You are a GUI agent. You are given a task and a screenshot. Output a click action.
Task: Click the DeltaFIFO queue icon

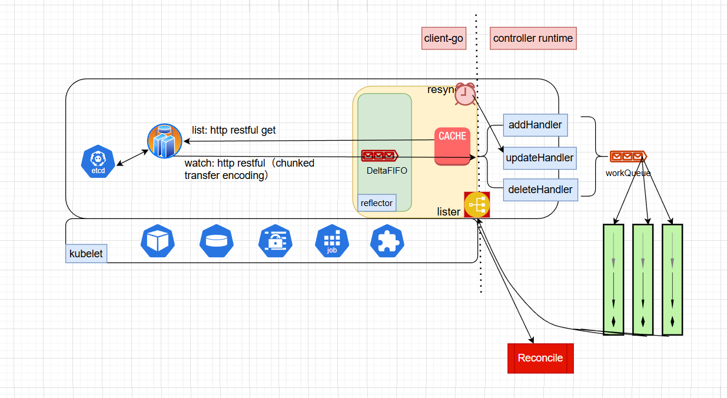coord(380,156)
